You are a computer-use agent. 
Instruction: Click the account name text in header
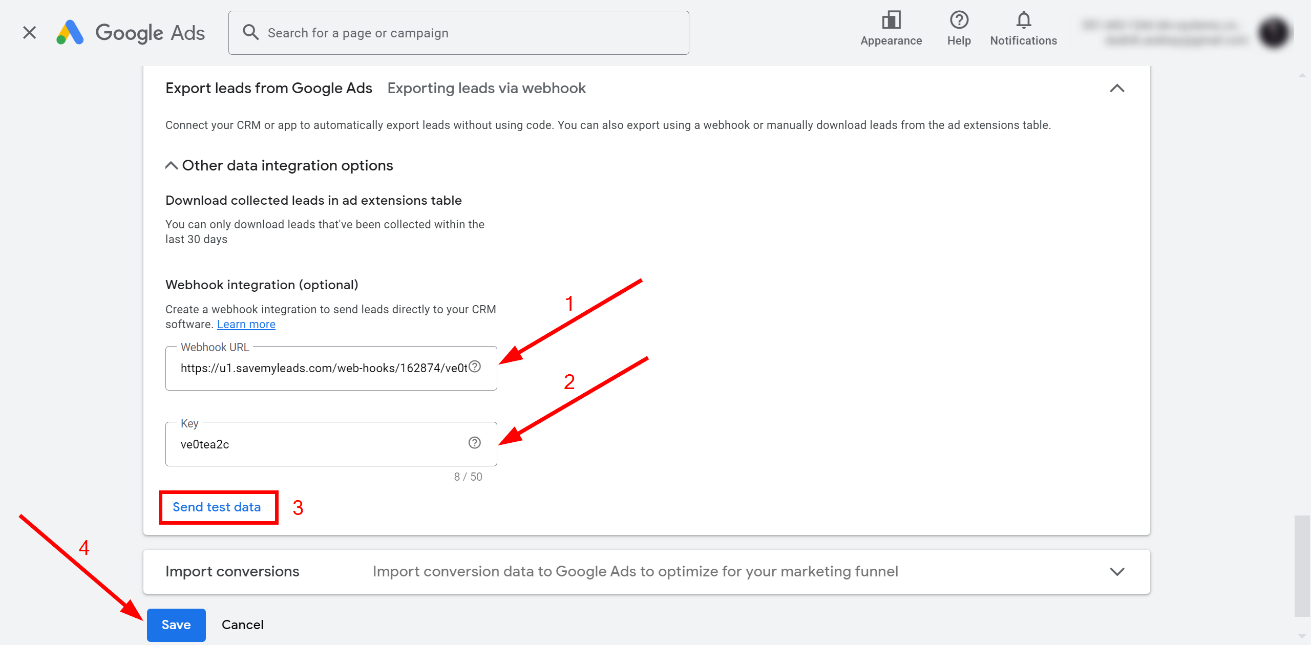click(x=1165, y=32)
